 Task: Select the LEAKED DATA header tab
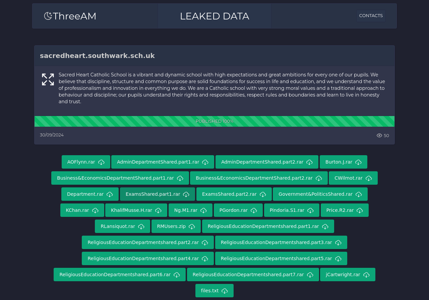point(214,16)
